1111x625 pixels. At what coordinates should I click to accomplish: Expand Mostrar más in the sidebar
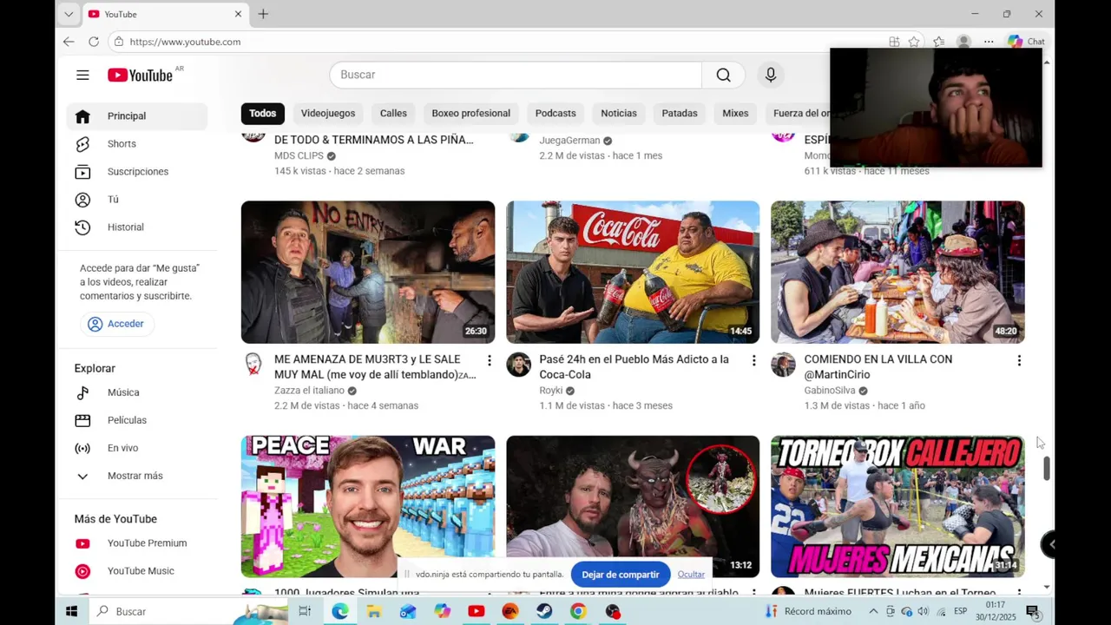[136, 476]
